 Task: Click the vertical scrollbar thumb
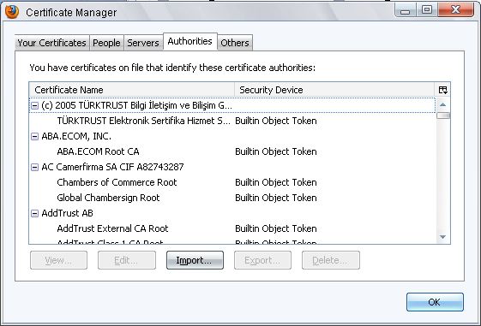(x=443, y=116)
